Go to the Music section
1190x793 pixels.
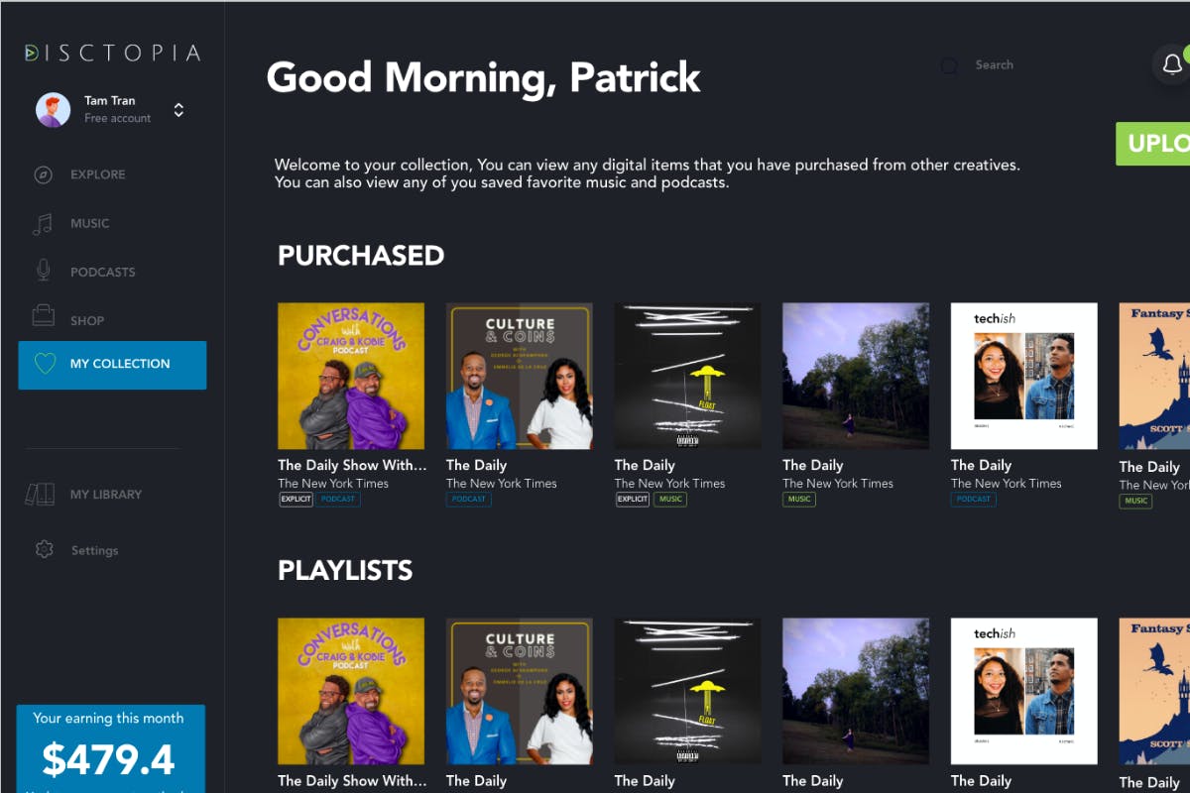pos(89,223)
